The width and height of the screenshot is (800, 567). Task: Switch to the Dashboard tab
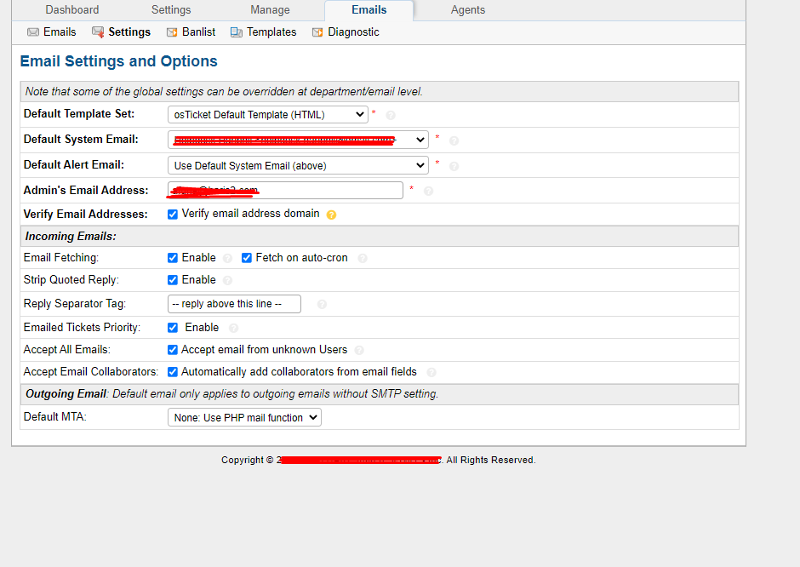coord(72,10)
